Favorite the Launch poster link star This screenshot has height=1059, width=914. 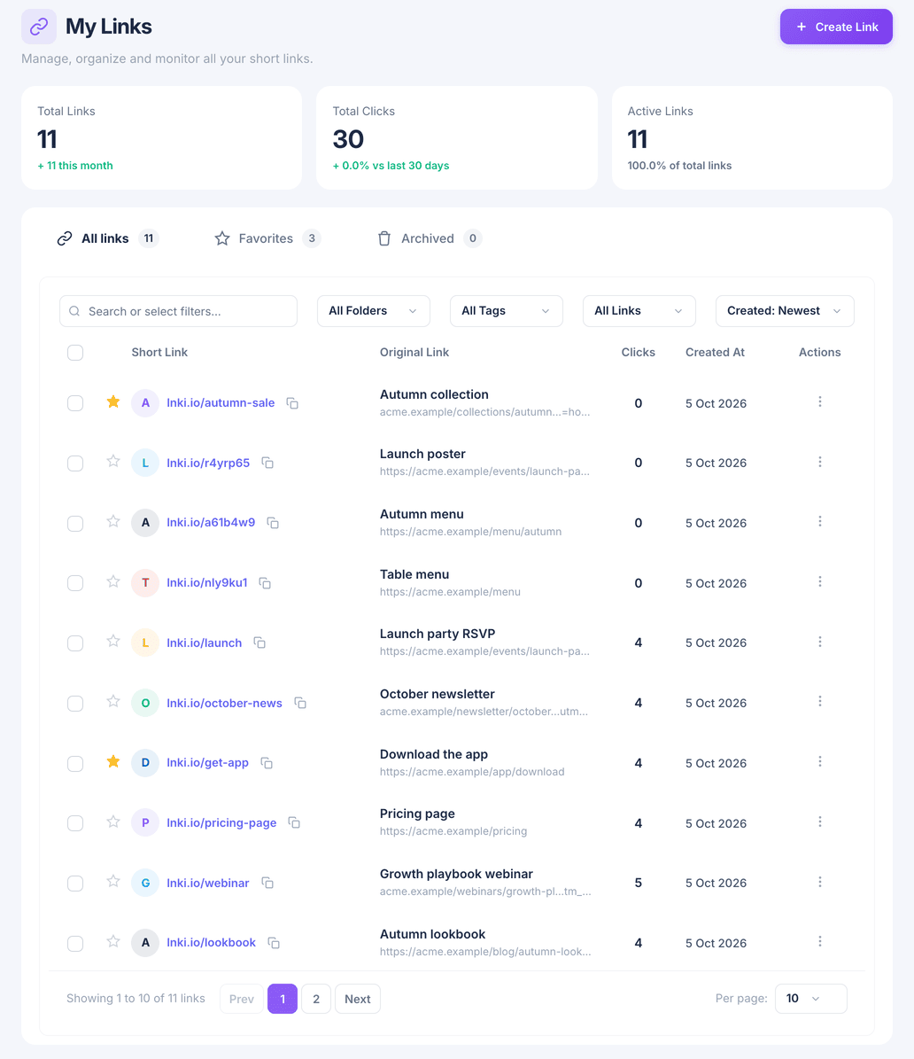point(113,462)
